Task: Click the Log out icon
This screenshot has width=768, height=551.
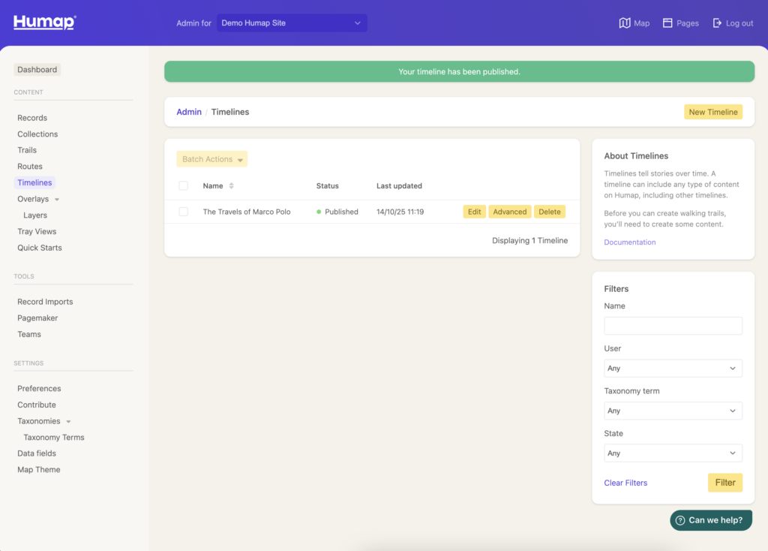Action: [x=718, y=23]
